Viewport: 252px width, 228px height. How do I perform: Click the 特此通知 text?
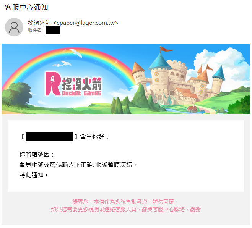pyautogui.click(x=34, y=175)
